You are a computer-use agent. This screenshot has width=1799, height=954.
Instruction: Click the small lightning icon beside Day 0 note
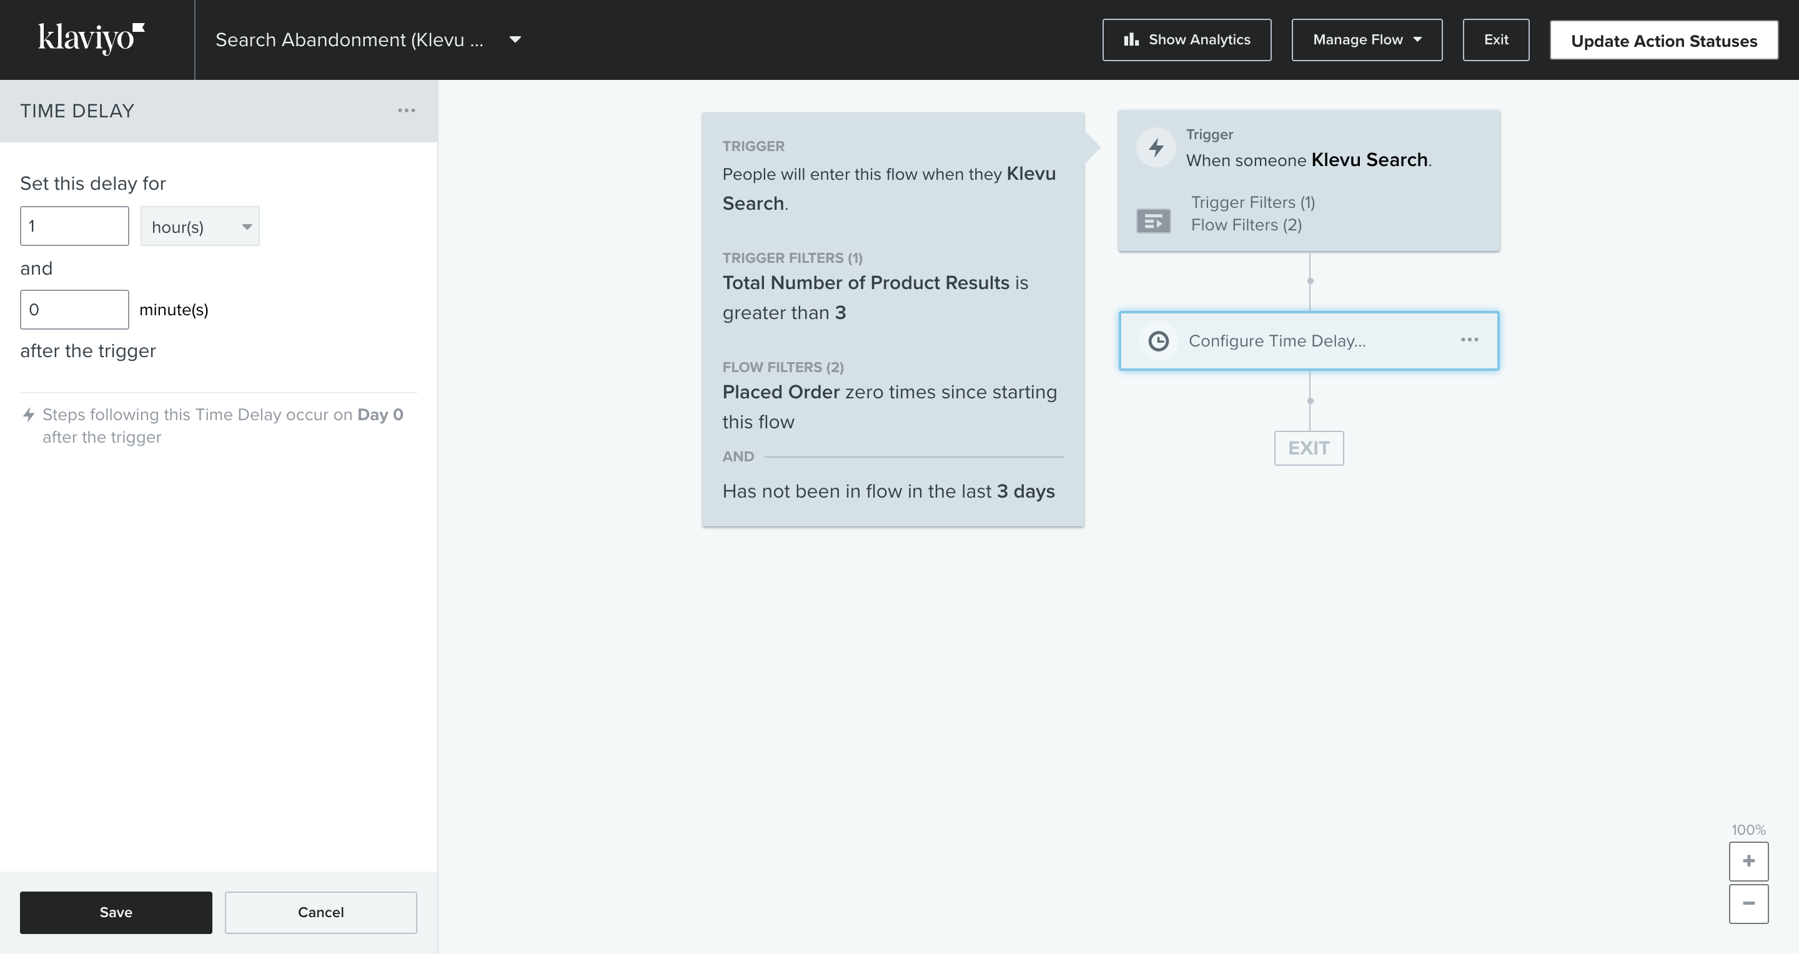(x=29, y=415)
